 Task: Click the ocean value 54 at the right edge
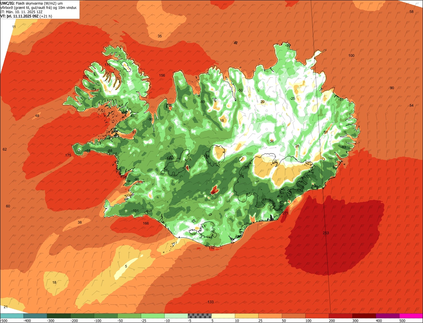(411, 106)
